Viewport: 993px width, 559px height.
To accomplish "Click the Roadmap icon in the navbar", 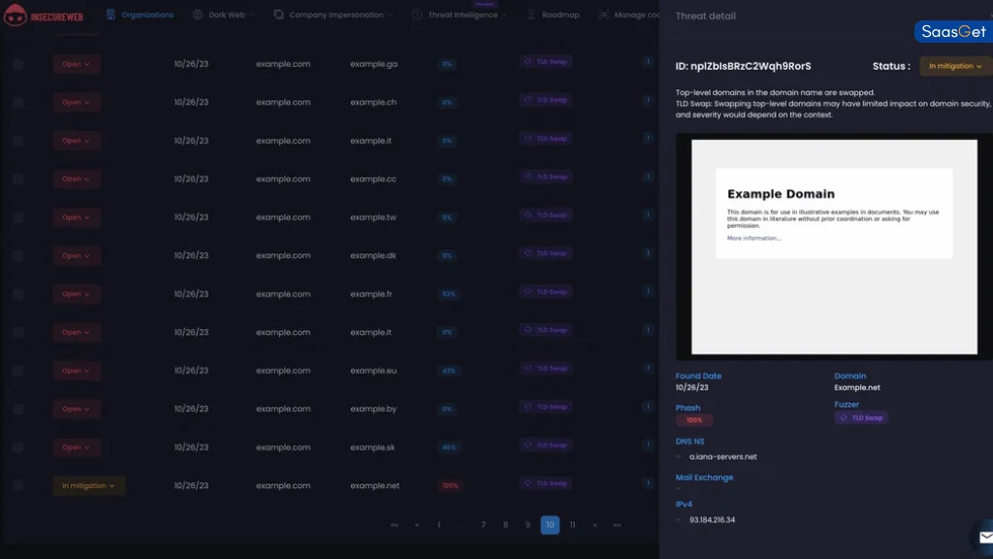I will 529,15.
